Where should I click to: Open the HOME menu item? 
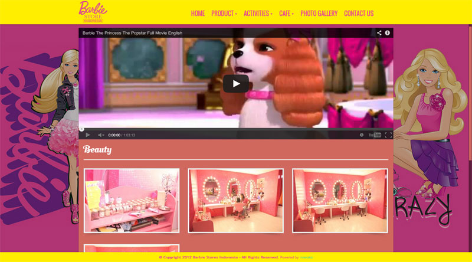point(198,14)
